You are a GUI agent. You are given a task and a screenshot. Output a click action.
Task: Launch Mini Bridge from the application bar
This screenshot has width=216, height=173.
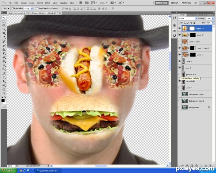(x=87, y=3)
